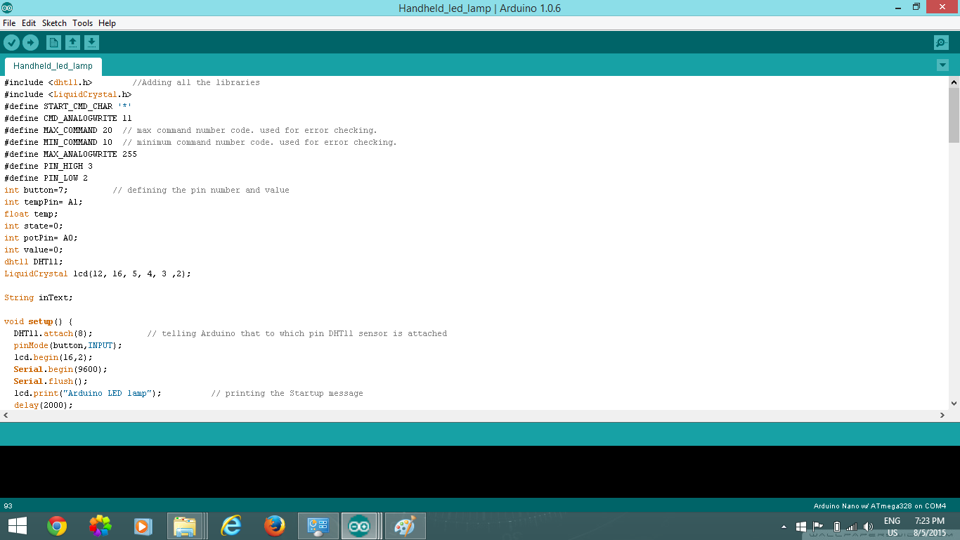Screen dimensions: 960x540
Task: Open the Tools menu
Action: (x=82, y=23)
